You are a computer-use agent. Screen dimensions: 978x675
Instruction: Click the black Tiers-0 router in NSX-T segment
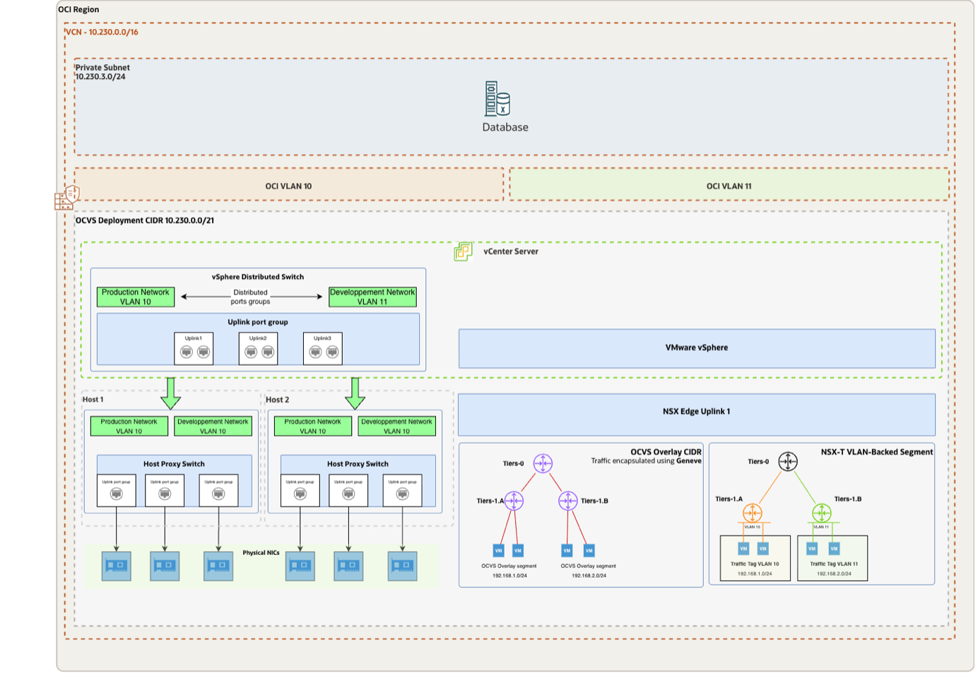pos(788,462)
